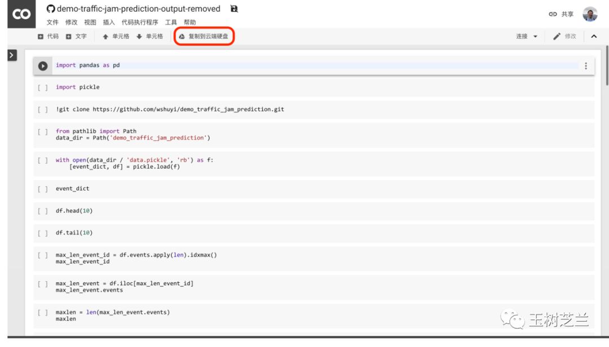Add a text cell with 文字 button

(76, 37)
